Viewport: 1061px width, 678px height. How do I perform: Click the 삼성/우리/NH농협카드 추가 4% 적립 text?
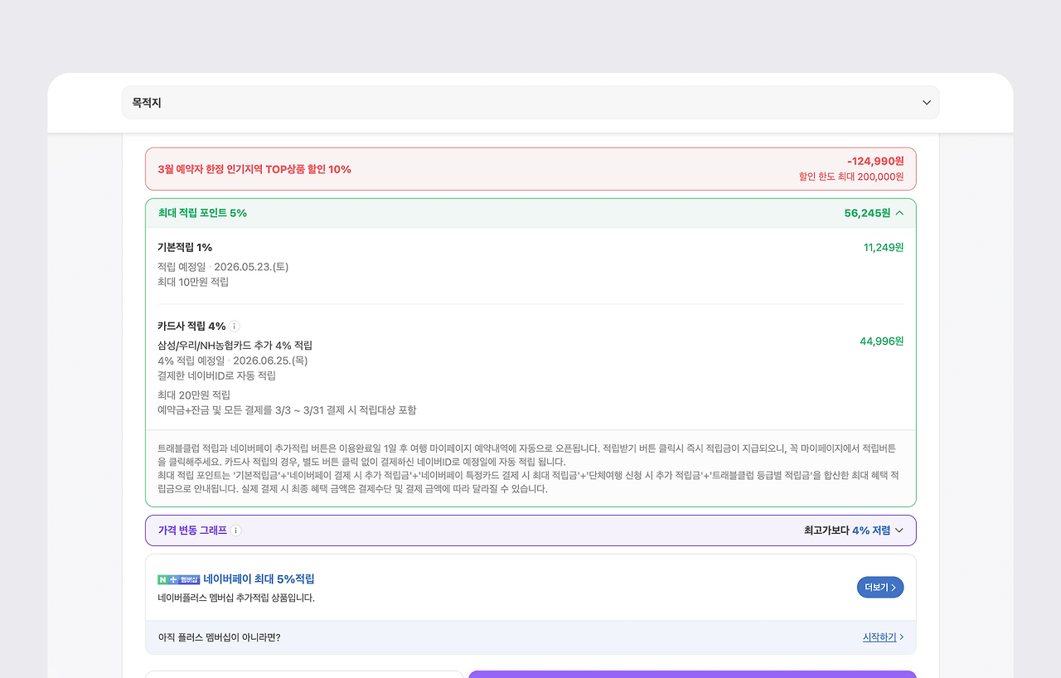point(235,345)
